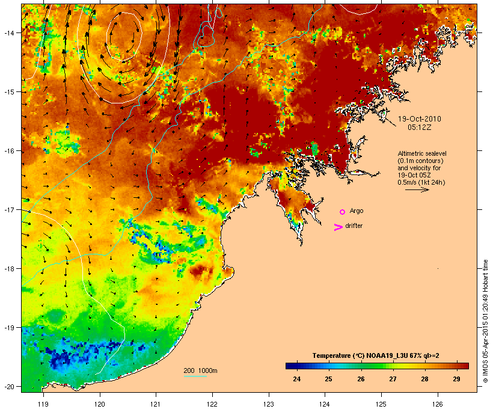Click longitude axis label '121'
This screenshot has height=409, width=493.
coord(156,404)
